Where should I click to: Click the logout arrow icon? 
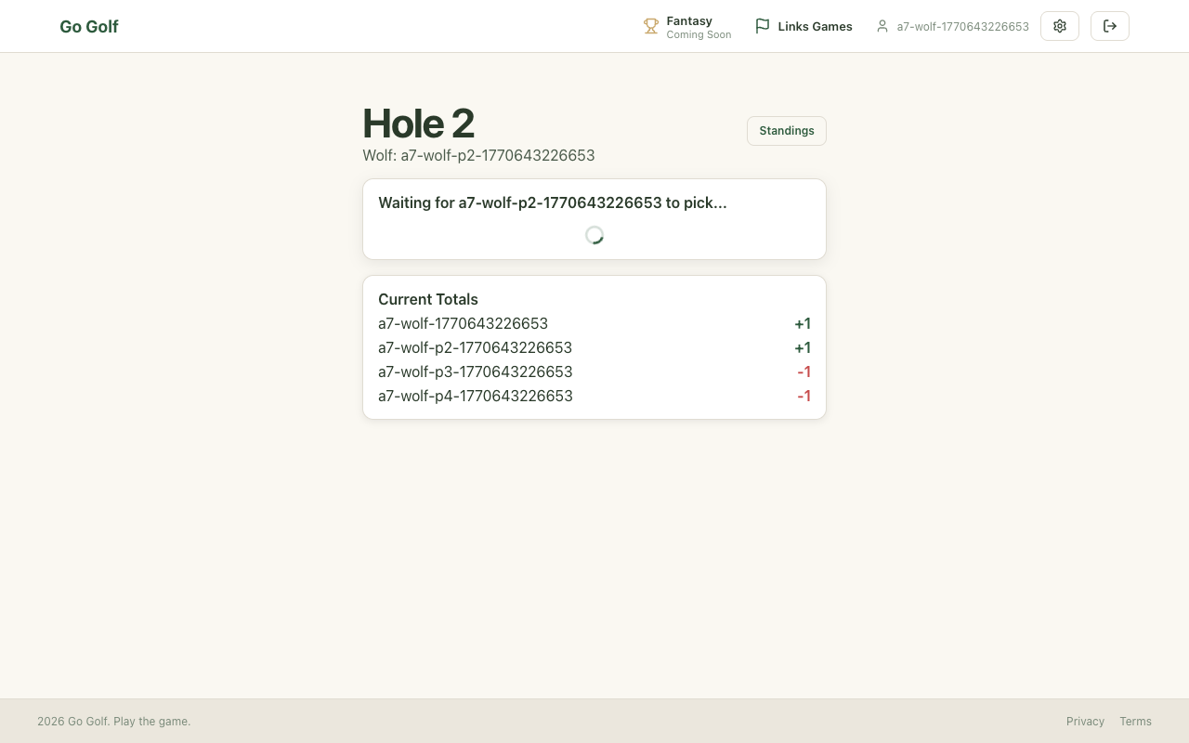[1110, 26]
